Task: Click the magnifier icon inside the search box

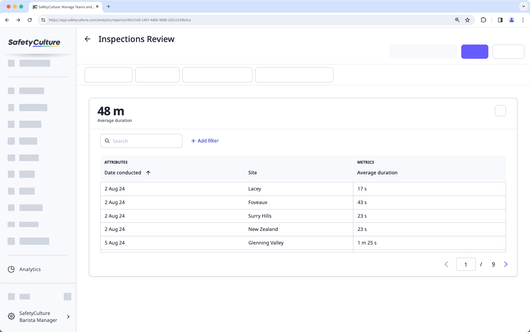Action: tap(107, 141)
